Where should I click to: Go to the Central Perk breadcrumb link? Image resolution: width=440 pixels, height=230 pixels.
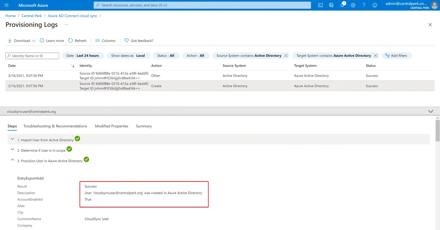click(32, 16)
